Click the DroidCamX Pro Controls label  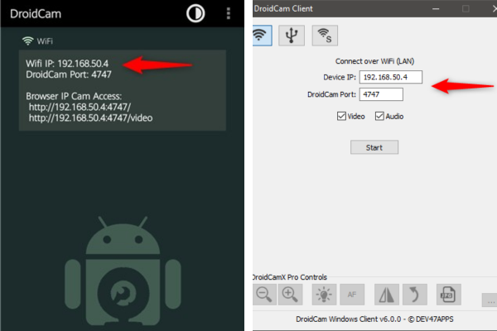(290, 277)
